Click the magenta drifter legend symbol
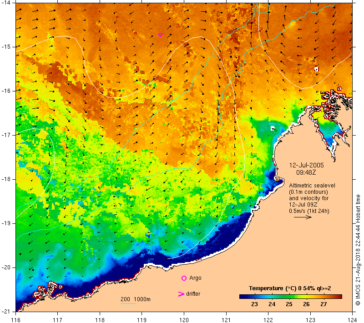Image resolution: width=364 pixels, height=323 pixels. point(181,294)
